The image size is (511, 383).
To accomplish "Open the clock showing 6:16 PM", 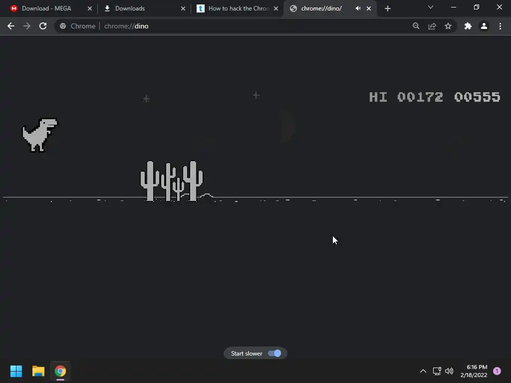I will [x=474, y=371].
